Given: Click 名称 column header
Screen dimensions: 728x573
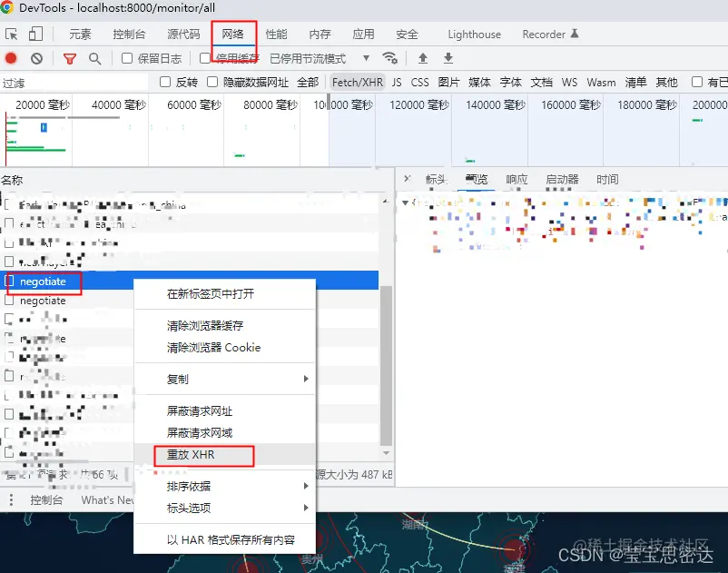Looking at the screenshot, I should (12, 180).
